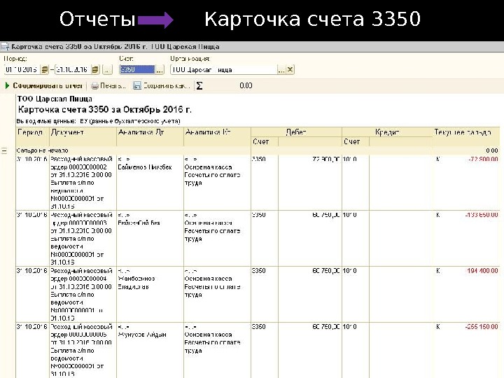Click current balance -72 500,00
This screenshot has width=504, height=378.
tap(483, 159)
